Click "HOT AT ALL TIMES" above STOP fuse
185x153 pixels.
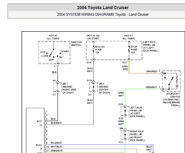pyautogui.click(x=128, y=37)
